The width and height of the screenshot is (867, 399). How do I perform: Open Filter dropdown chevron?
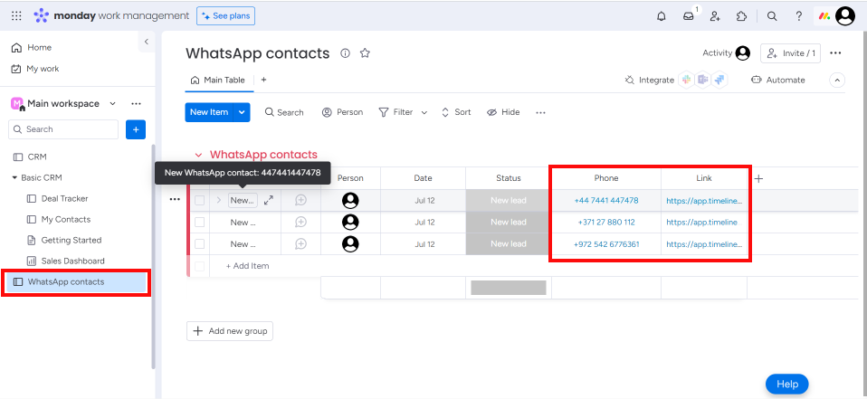(x=424, y=112)
